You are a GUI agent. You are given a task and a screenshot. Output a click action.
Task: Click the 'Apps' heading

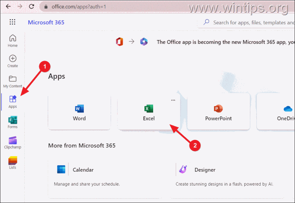click(x=57, y=77)
